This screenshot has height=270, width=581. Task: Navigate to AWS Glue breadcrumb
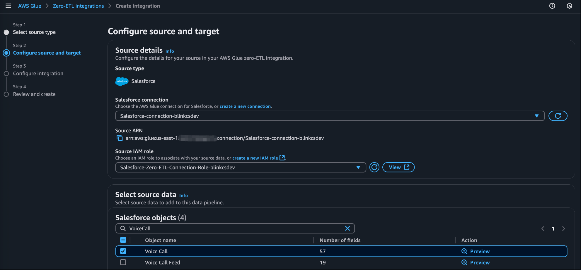(x=30, y=6)
